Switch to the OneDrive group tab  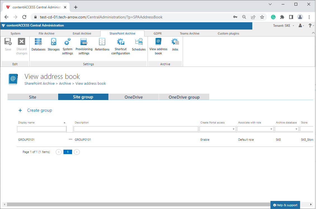tap(184, 97)
